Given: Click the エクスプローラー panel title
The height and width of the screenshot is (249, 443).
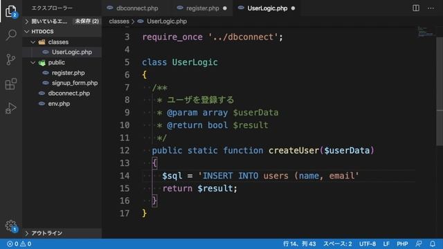Looking at the screenshot, I should 52,8.
